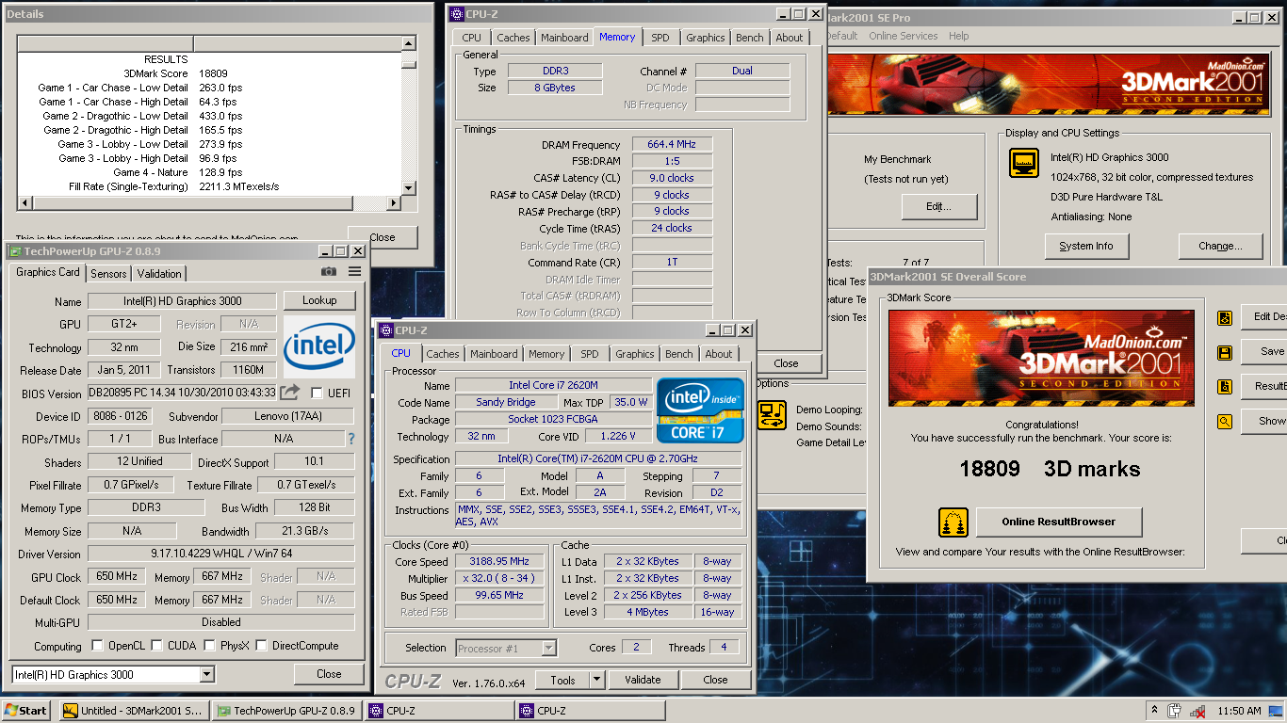This screenshot has width=1287, height=723.
Task: Click the Options network icon in 3DMark
Action: point(773,415)
